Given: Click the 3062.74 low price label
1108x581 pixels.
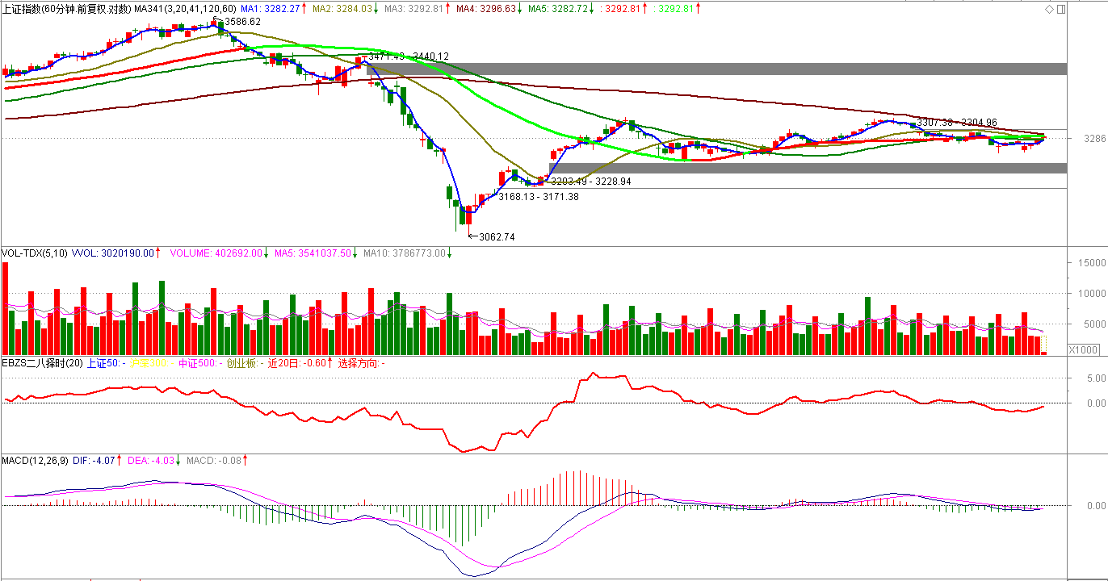Looking at the screenshot, I should tap(497, 236).
